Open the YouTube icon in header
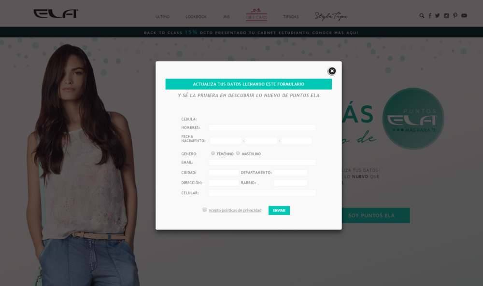Screen dimensions: 483x286 [464, 16]
